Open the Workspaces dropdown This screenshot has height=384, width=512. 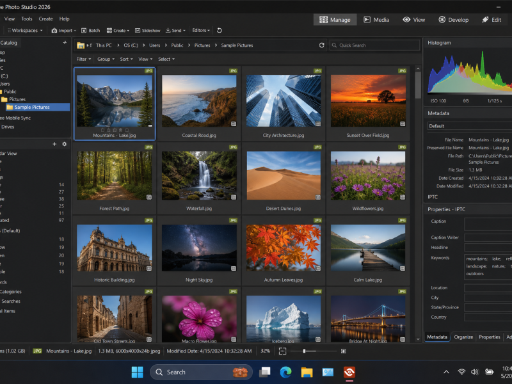(25, 30)
